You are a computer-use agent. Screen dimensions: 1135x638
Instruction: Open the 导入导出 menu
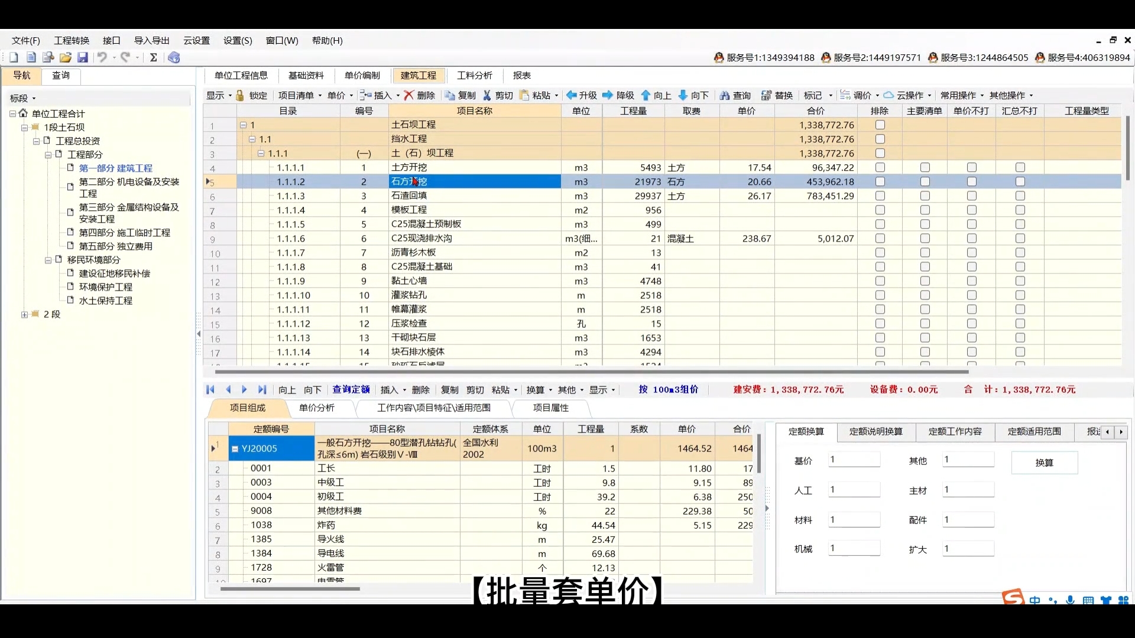tap(151, 40)
